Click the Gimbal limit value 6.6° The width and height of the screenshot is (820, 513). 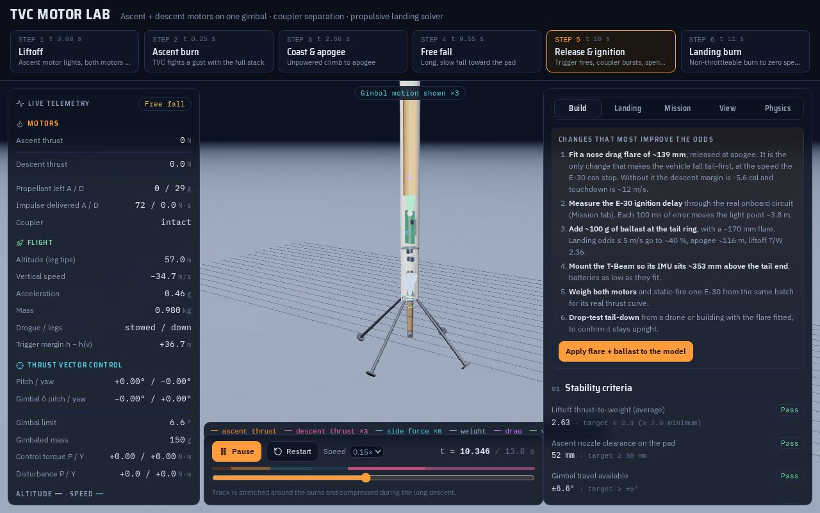point(180,423)
